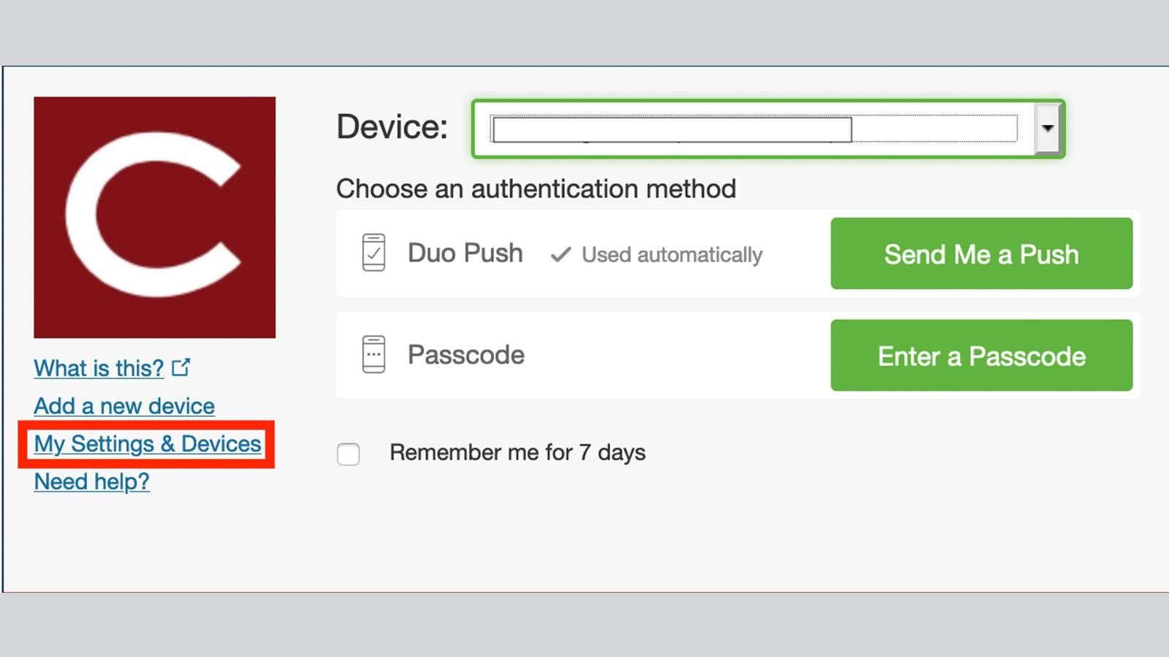This screenshot has width=1169, height=657.
Task: Click the Duo Push phone icon
Action: pos(375,253)
